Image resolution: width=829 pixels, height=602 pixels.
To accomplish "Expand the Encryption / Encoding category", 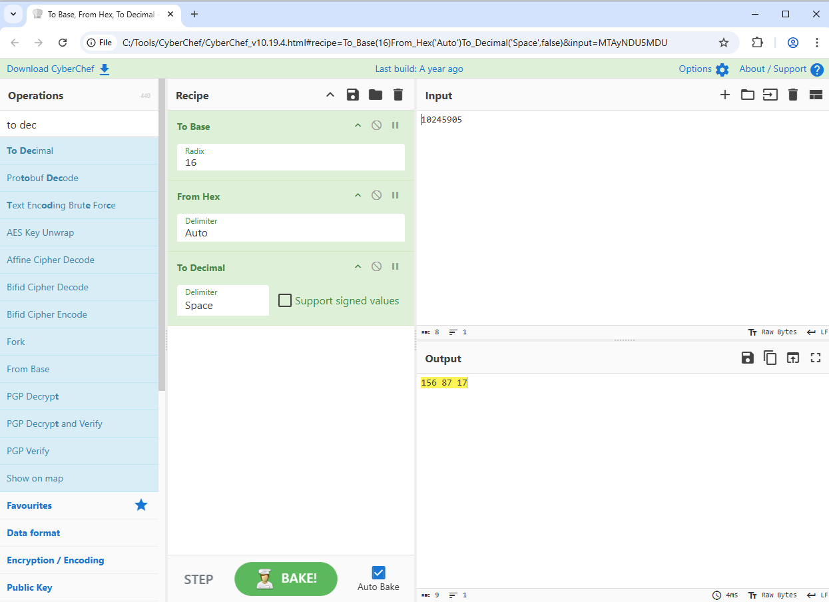I will [79, 560].
